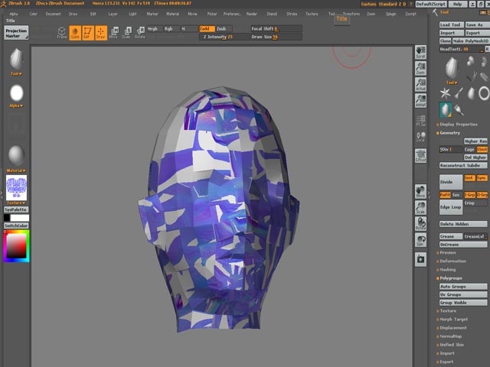Click the Divide button

(x=451, y=182)
